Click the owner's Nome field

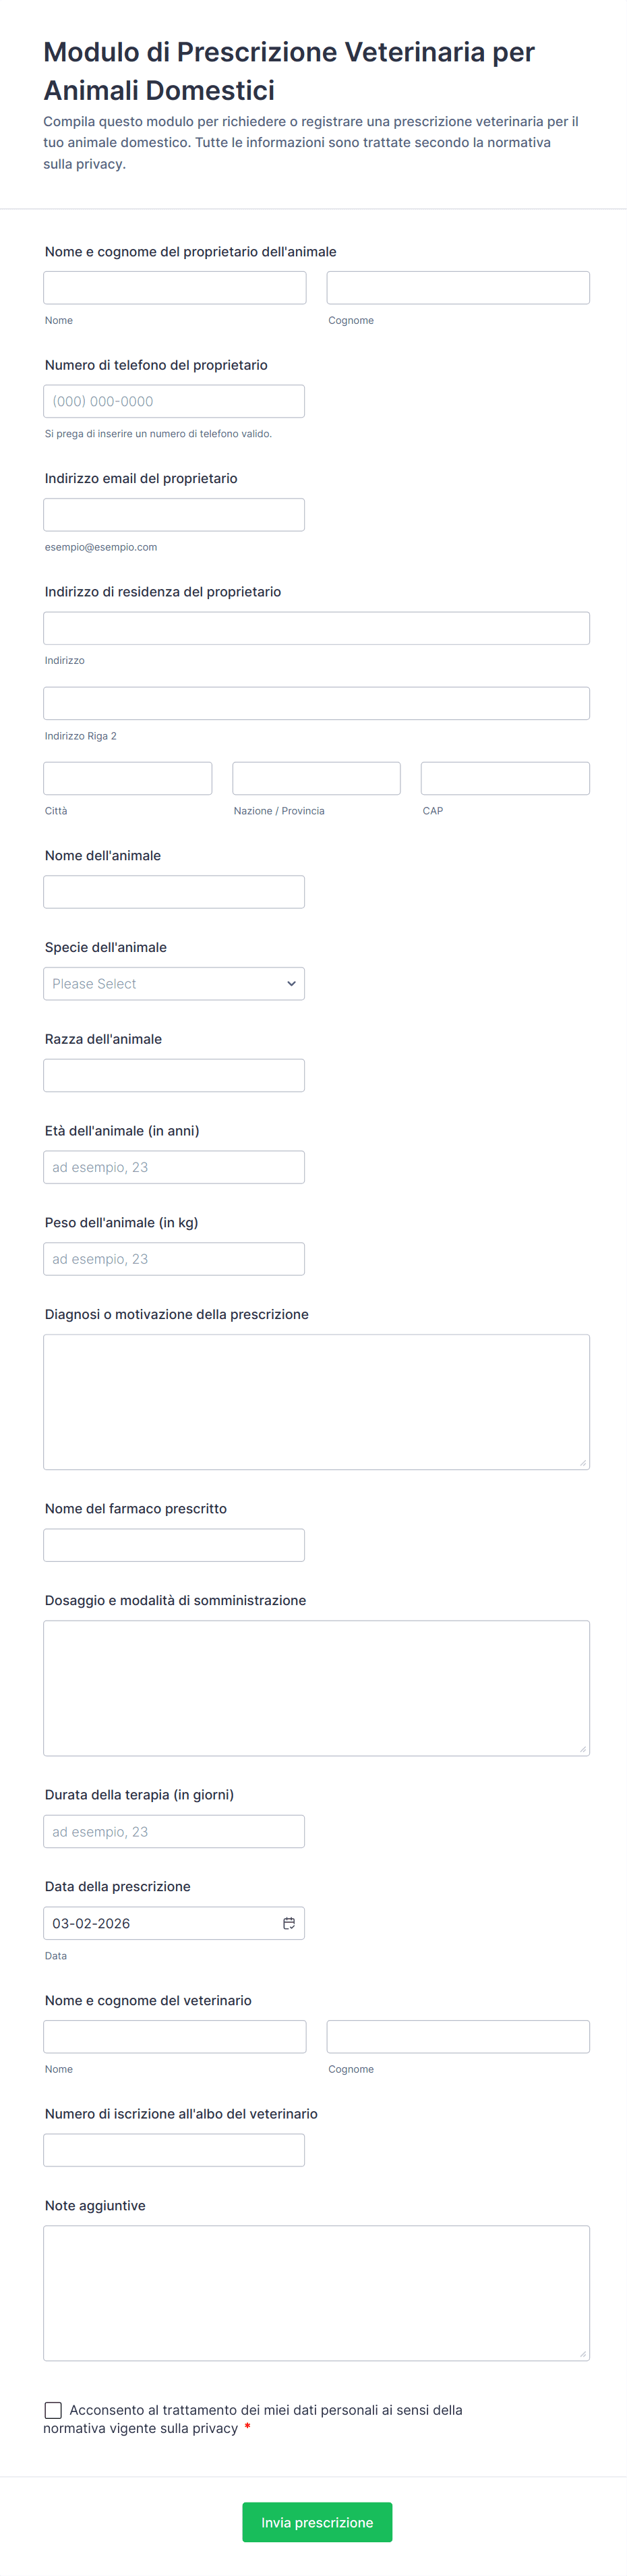click(175, 288)
